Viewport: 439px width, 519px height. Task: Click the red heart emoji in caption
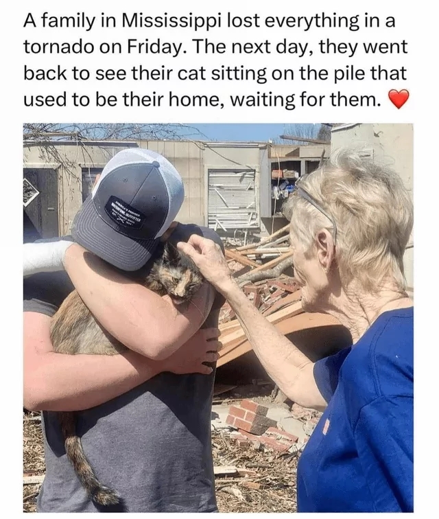click(x=399, y=99)
